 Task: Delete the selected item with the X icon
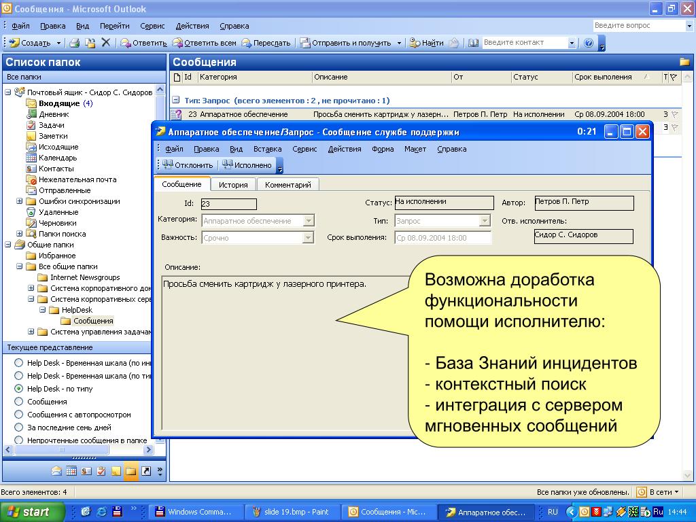(x=105, y=43)
